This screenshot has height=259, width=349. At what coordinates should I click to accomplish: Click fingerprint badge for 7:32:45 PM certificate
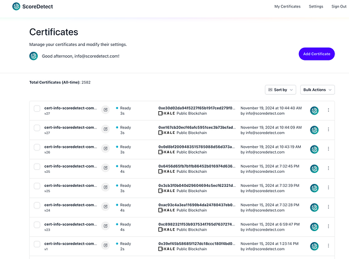click(314, 168)
